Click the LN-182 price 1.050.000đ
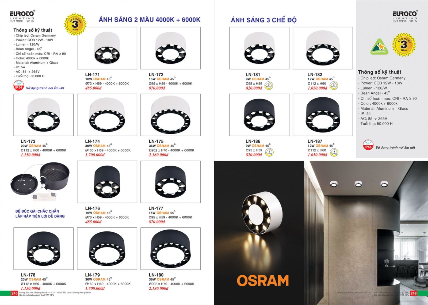The image size is (428, 305). [317, 88]
